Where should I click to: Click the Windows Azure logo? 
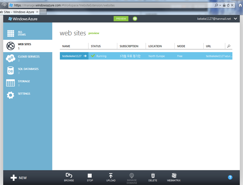[23, 19]
